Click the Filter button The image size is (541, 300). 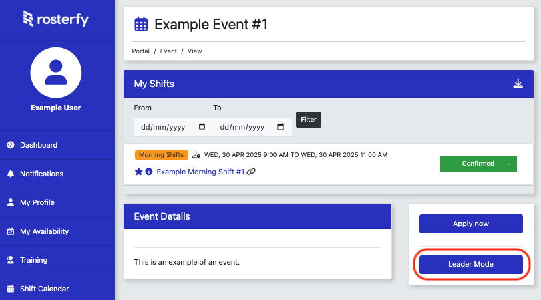tap(309, 120)
